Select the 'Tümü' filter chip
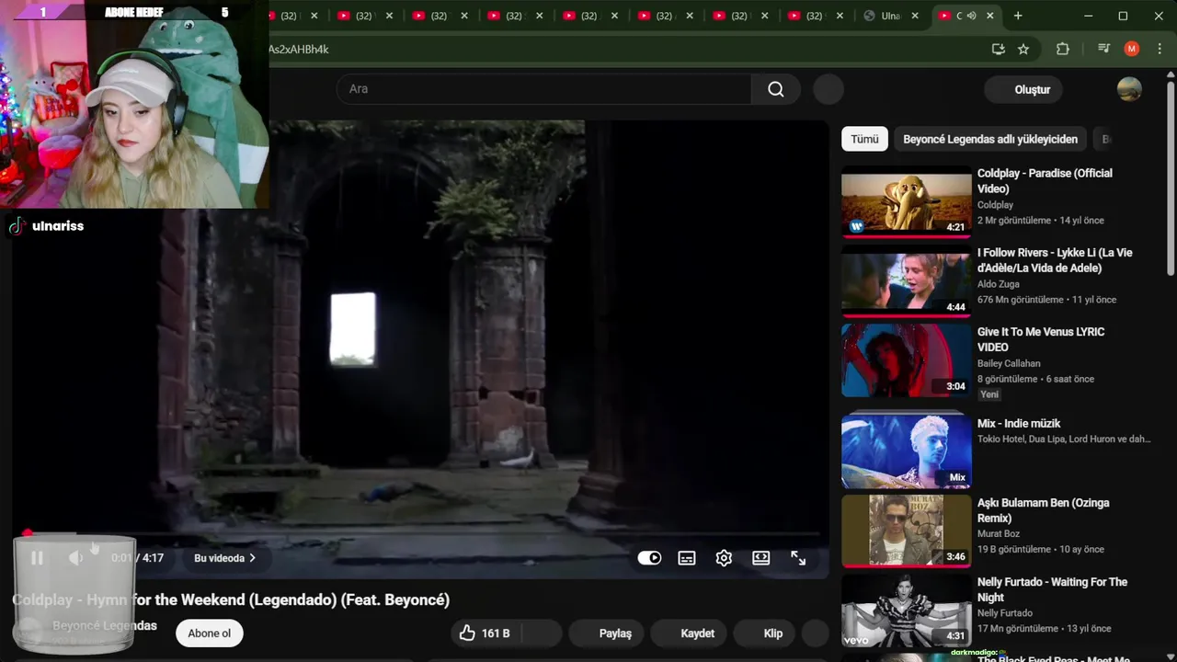Screen dimensions: 1177x662 coord(864,139)
